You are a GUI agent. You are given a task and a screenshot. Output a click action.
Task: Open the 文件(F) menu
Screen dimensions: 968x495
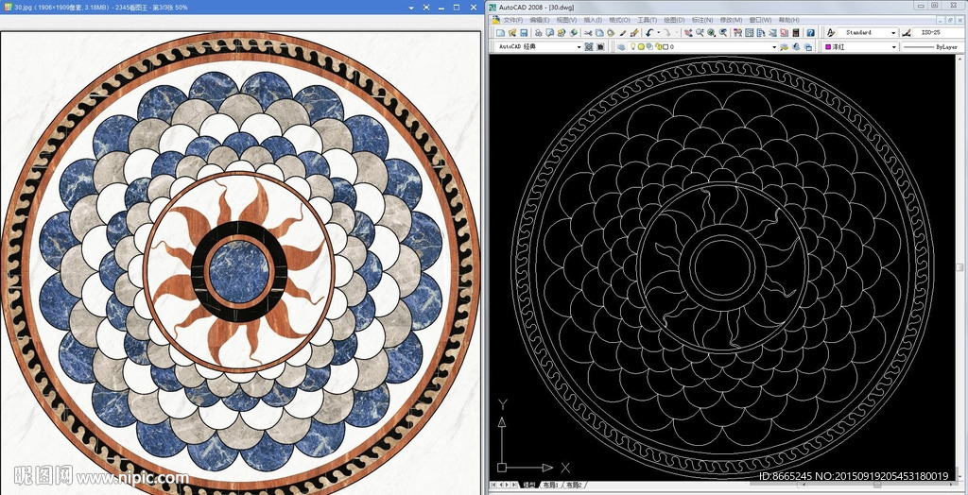[512, 20]
